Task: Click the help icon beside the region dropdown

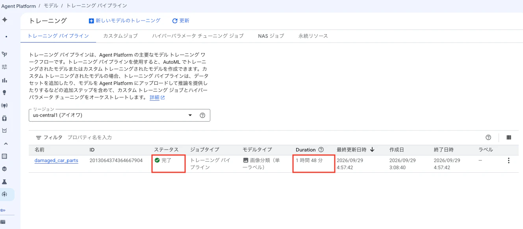Action: pos(202,115)
